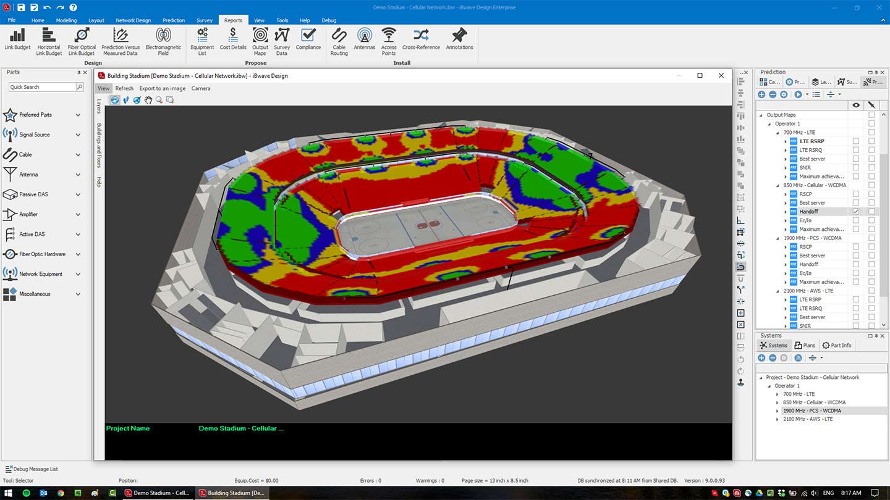Screen dimensions: 890x500
Task: Activate the Pan hand tool in the 3D viewer
Action: pos(148,99)
